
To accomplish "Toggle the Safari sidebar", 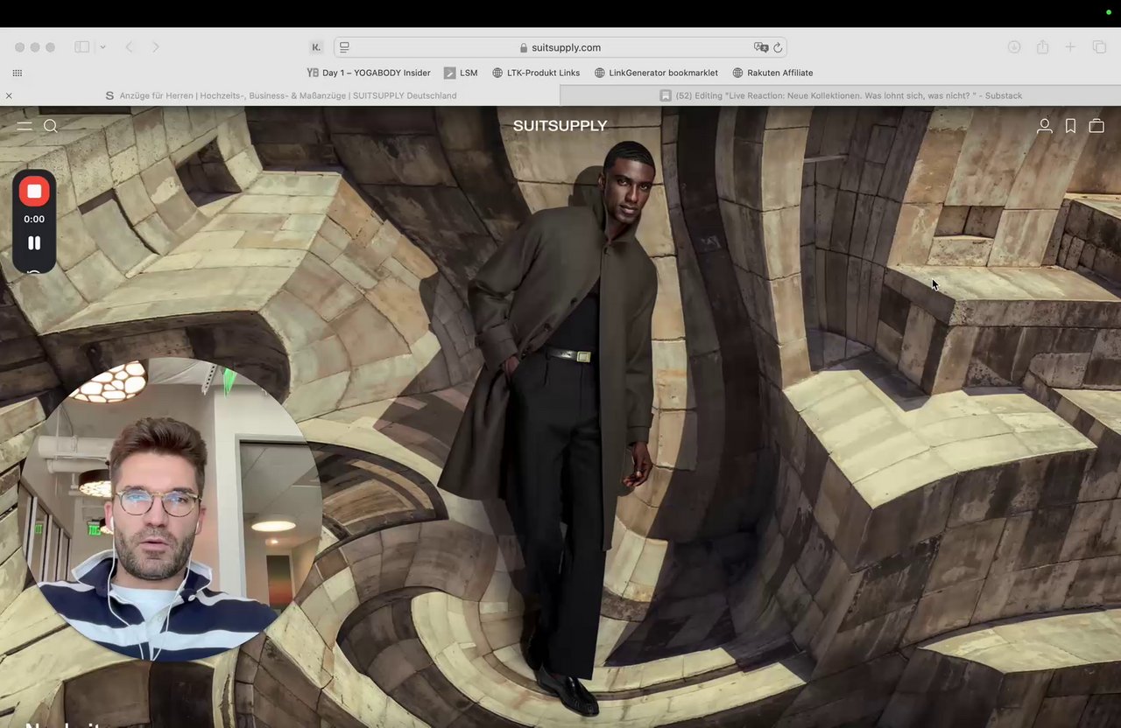I will 81,47.
